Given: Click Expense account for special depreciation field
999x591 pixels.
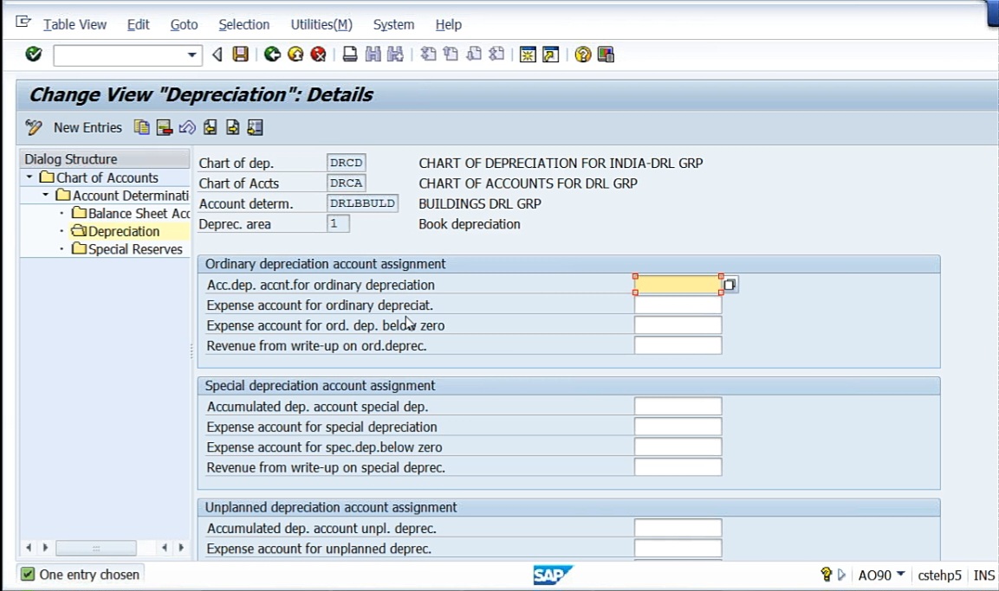Looking at the screenshot, I should click(678, 427).
